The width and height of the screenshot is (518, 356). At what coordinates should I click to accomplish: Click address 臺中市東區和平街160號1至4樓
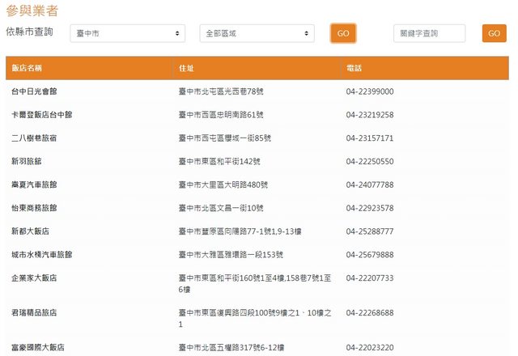click(255, 284)
